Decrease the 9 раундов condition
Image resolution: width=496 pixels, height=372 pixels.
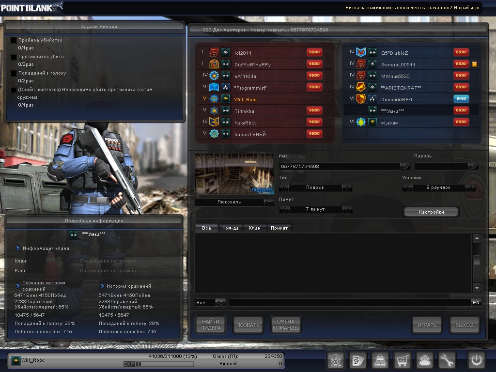pyautogui.click(x=407, y=188)
